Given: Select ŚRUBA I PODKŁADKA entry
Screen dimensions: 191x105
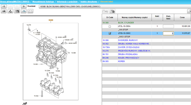Looking at the screenshot, I should (128, 54).
